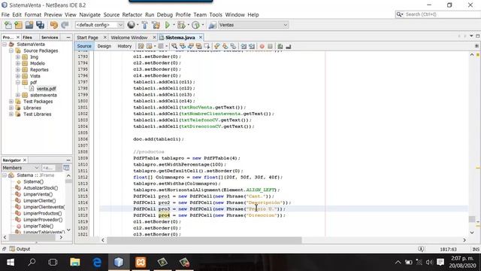Click the Windows Start button

(10, 262)
